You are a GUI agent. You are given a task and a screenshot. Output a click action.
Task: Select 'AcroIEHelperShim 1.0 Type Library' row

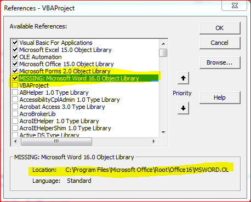pyautogui.click(x=65, y=128)
